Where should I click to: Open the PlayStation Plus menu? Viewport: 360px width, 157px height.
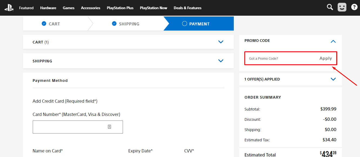[x=120, y=8]
